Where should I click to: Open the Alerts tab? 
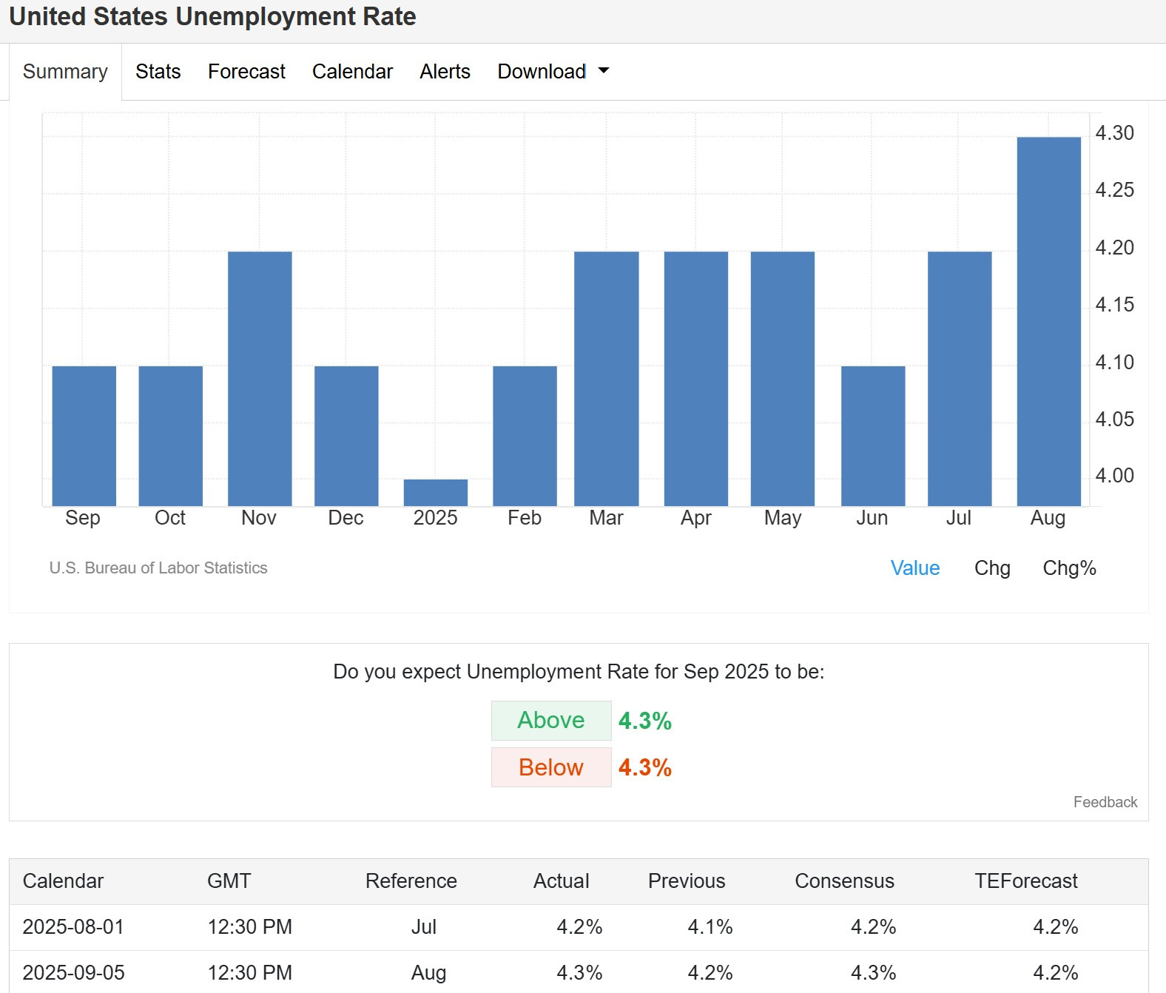[x=445, y=72]
